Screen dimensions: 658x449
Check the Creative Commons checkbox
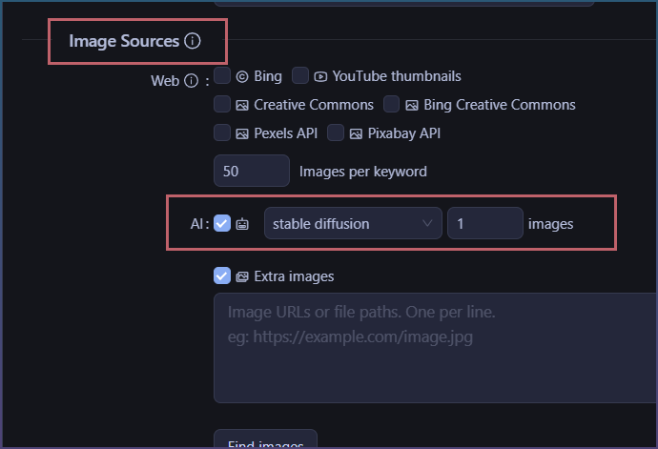point(222,104)
